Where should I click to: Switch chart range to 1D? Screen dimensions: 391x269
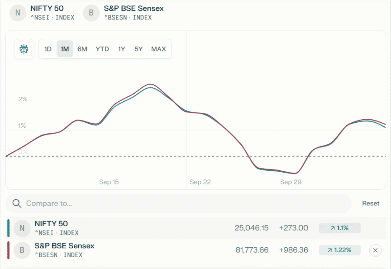click(x=48, y=49)
